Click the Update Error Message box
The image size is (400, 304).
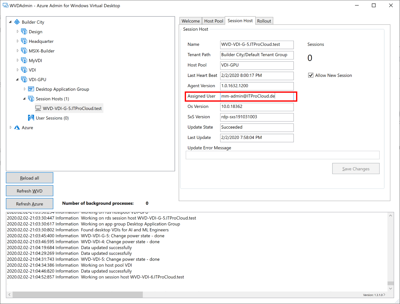[282, 155]
